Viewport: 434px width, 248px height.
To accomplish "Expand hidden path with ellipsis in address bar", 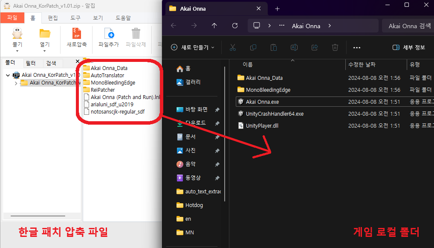I will (x=282, y=26).
